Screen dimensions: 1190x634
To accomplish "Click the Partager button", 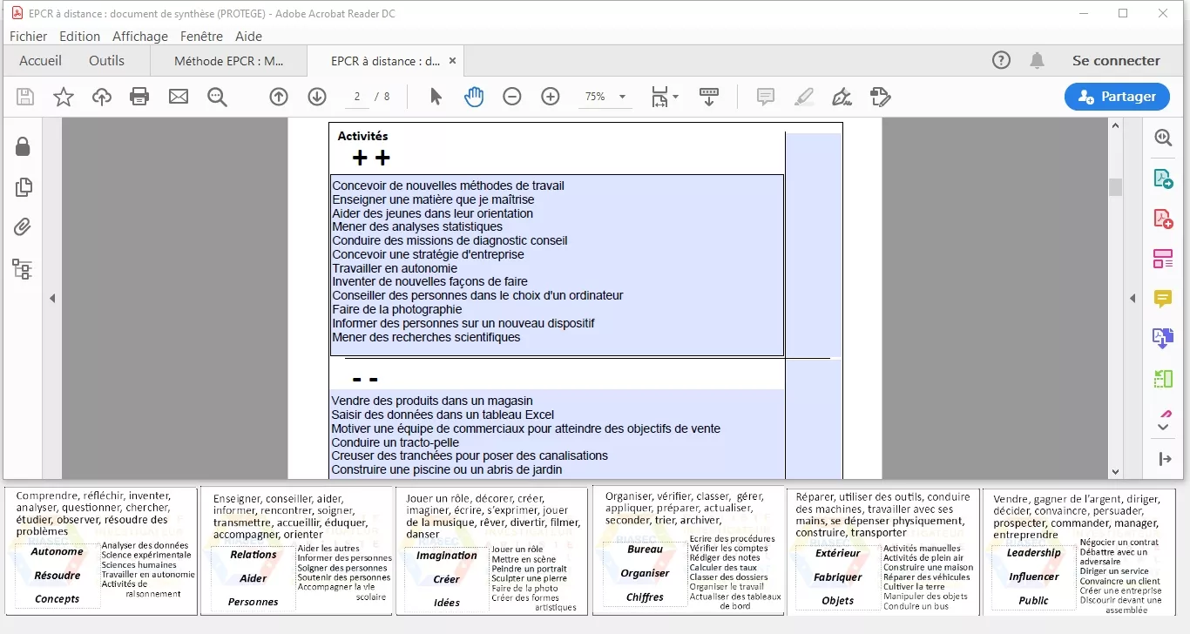I will click(1117, 97).
